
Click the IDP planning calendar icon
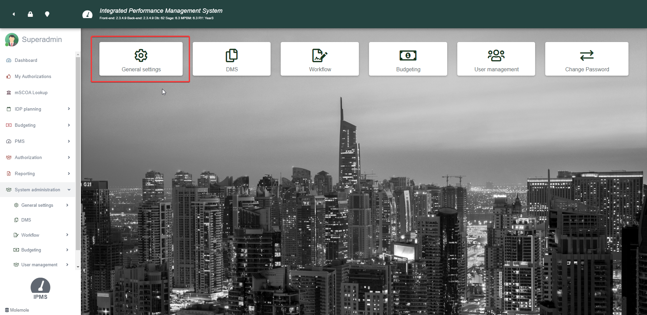tap(9, 109)
